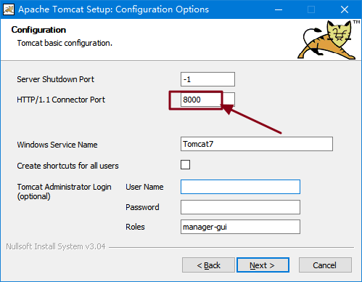Screen dimensions: 362x282
Task: Focus the Server Shutdown Port field
Action: pos(207,79)
